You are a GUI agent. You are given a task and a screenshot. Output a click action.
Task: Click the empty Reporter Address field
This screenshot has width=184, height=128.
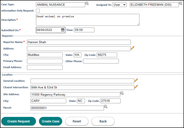(79, 49)
